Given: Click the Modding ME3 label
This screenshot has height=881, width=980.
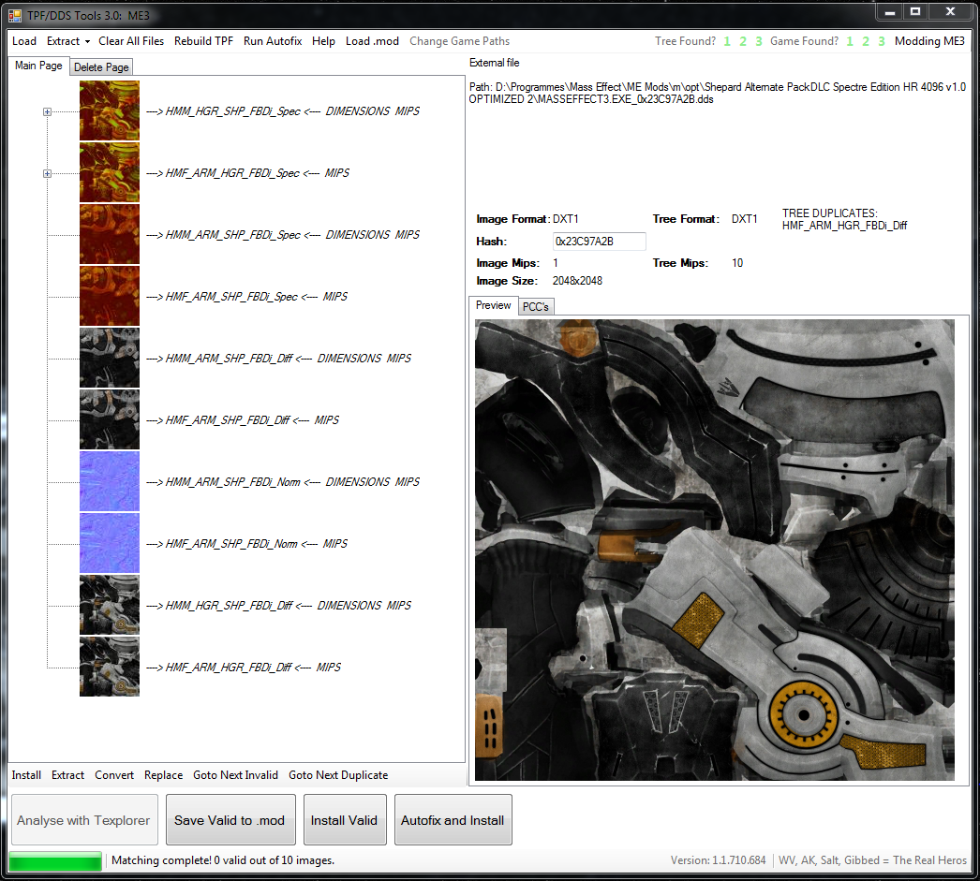Looking at the screenshot, I should (929, 41).
